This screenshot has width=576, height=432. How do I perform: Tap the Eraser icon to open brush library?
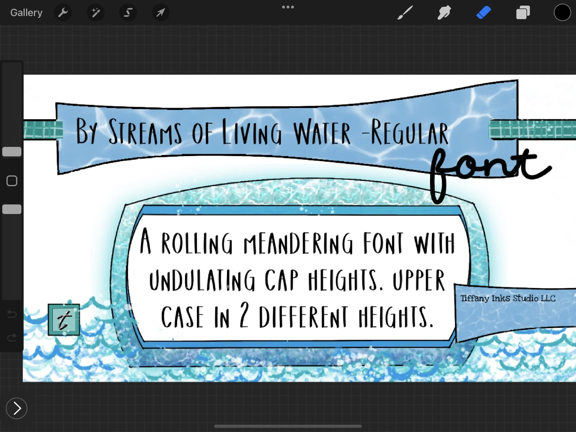point(484,12)
